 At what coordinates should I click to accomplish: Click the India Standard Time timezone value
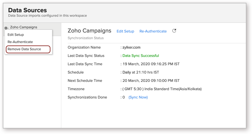(x=162, y=89)
